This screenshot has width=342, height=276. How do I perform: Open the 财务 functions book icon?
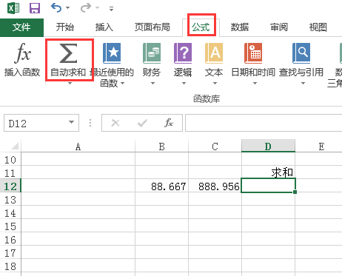tap(152, 53)
